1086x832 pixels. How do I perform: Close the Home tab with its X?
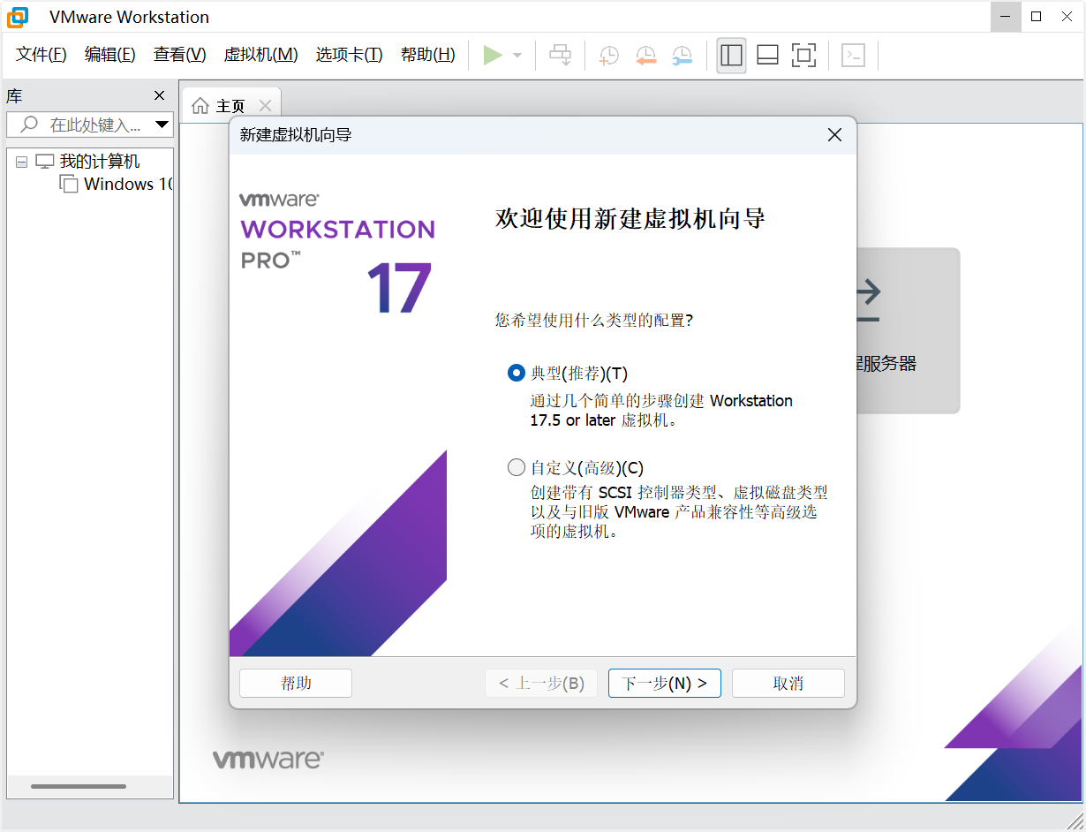[x=265, y=106]
